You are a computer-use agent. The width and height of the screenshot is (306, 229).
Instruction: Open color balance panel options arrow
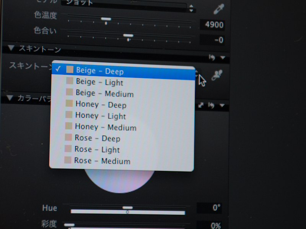coord(222,105)
